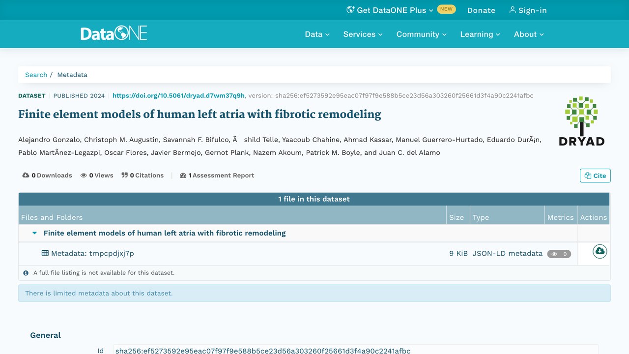Open the Services dropdown menu
This screenshot has height=354, width=629.
pyautogui.click(x=363, y=34)
